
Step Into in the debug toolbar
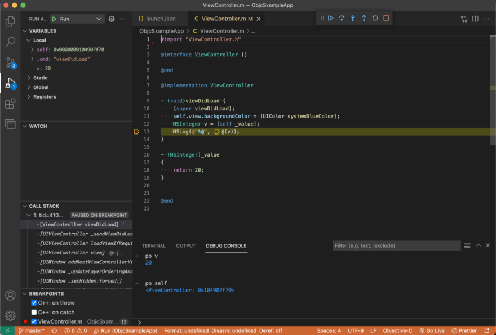(353, 18)
